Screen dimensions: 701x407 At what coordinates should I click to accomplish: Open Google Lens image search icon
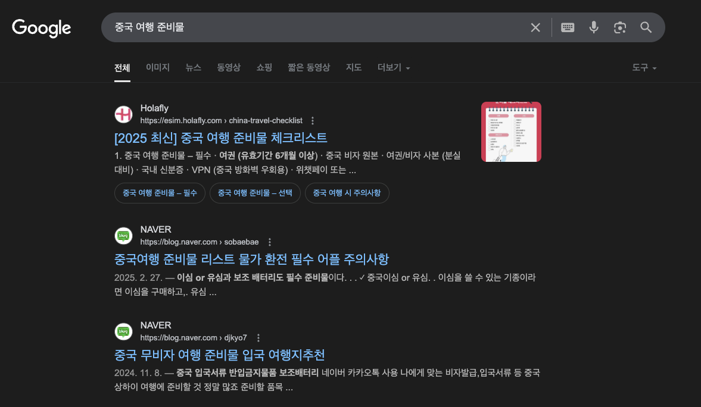pyautogui.click(x=619, y=28)
